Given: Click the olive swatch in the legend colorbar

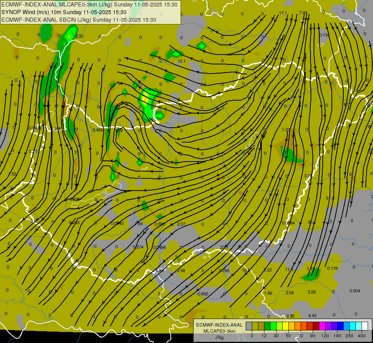Looking at the screenshot, I should pyautogui.click(x=255, y=326).
